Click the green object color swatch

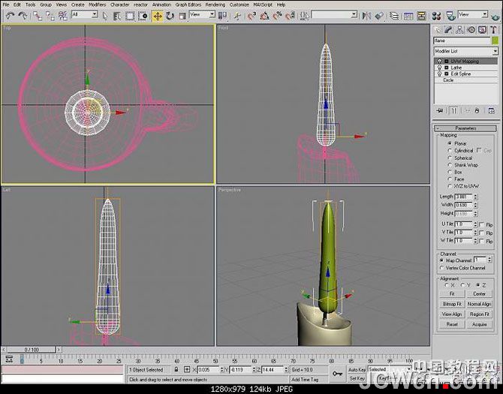pos(495,41)
